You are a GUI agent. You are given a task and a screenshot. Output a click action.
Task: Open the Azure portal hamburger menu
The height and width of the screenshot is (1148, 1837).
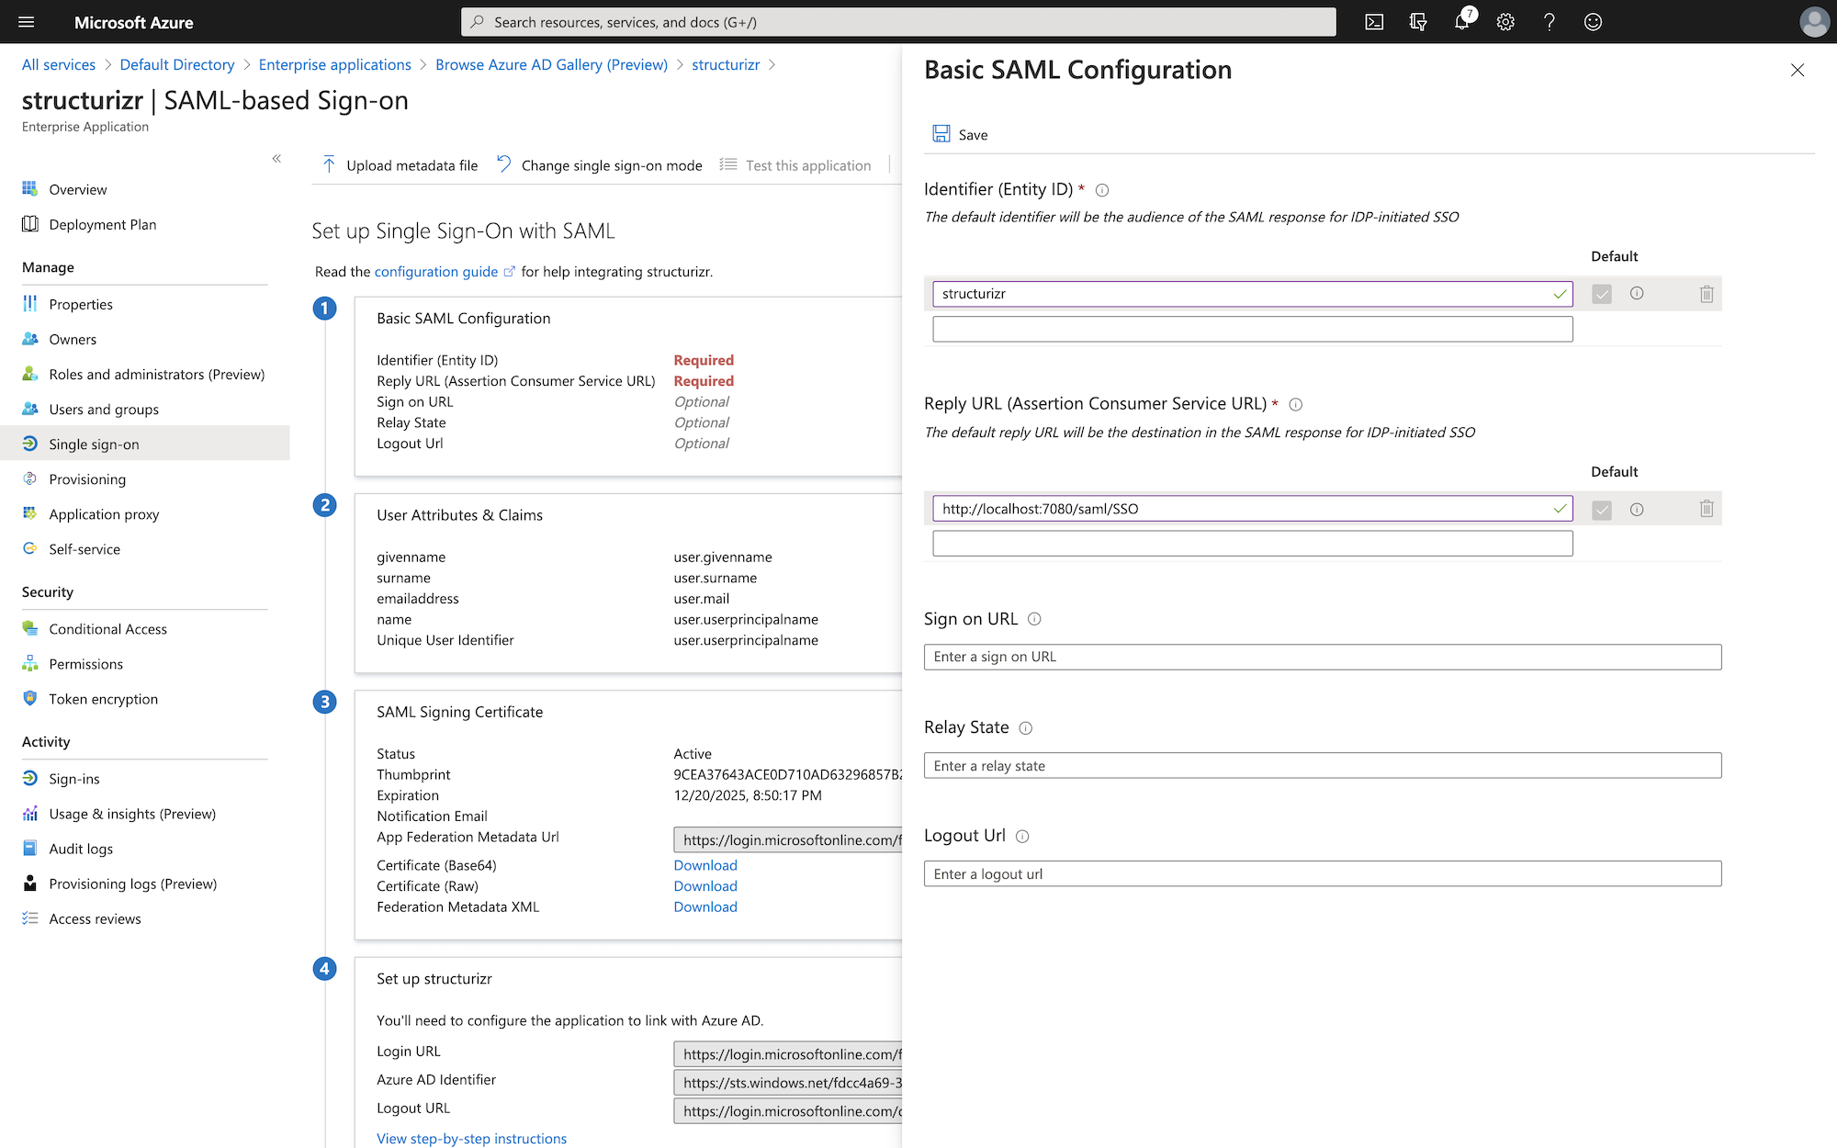[27, 22]
